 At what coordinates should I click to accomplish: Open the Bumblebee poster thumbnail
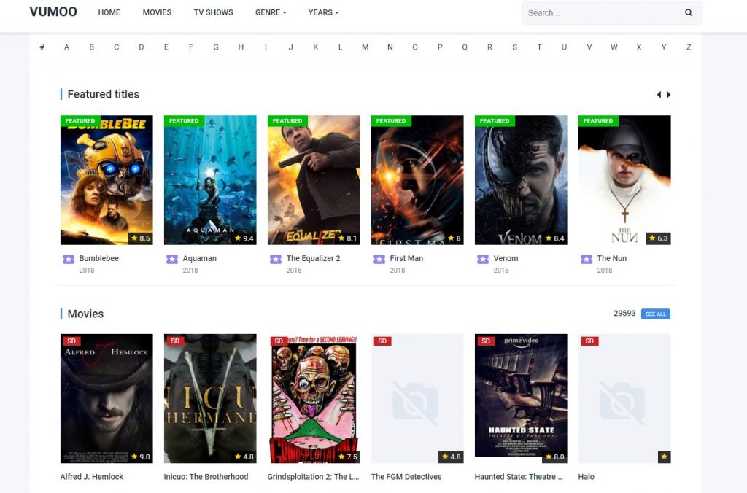click(107, 179)
